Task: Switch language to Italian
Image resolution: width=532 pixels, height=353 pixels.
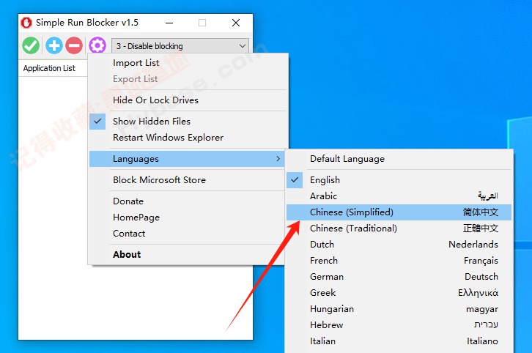Action: [x=399, y=341]
